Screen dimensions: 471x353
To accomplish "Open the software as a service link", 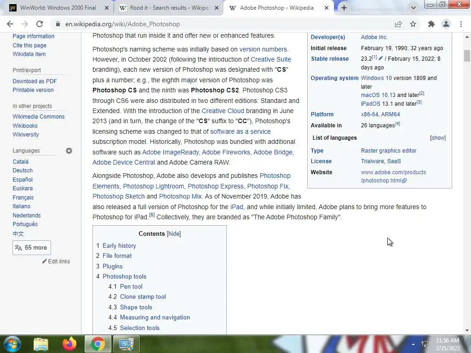I will coord(240,131).
